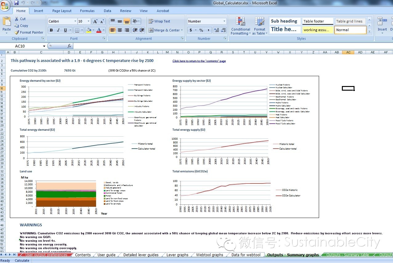The height and width of the screenshot is (263, 393).
Task: Apply comma style number format
Action: pyautogui.click(x=209, y=30)
